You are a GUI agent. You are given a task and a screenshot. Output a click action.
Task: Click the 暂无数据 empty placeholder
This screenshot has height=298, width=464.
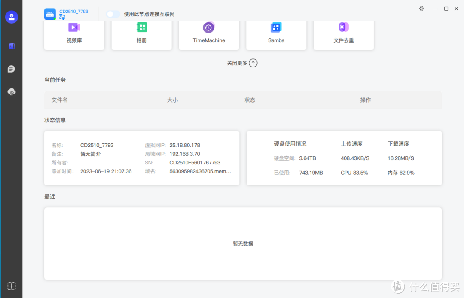click(243, 243)
